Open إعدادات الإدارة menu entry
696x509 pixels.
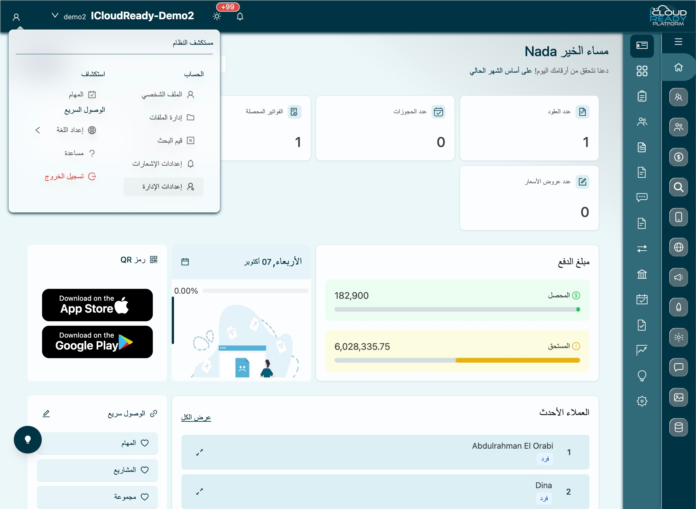point(164,187)
